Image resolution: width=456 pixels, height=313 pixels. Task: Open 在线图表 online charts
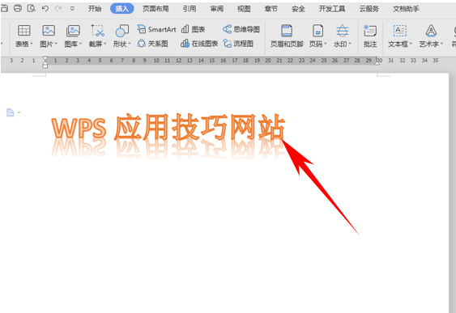pos(199,44)
